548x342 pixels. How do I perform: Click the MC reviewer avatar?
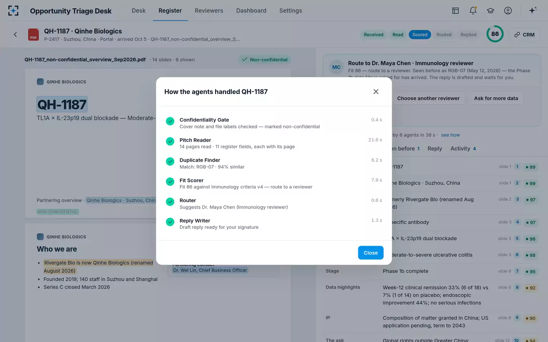336,67
